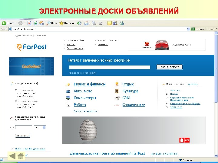This screenshot has width=218, height=163.
Task: Go to the Home page icon
Action: tap(41, 23)
